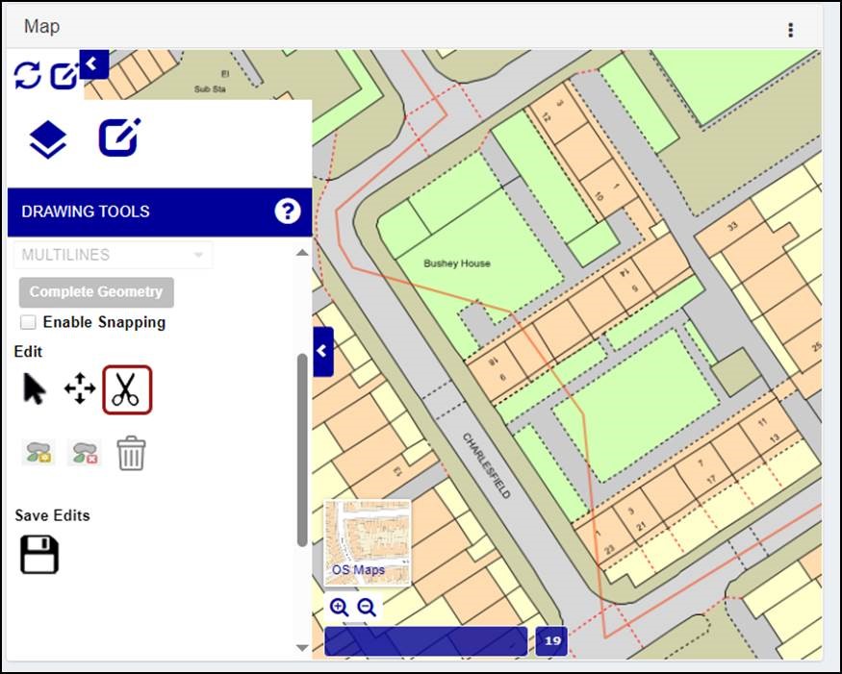Click the panel scrollbar up arrow
The image size is (842, 674).
[302, 253]
